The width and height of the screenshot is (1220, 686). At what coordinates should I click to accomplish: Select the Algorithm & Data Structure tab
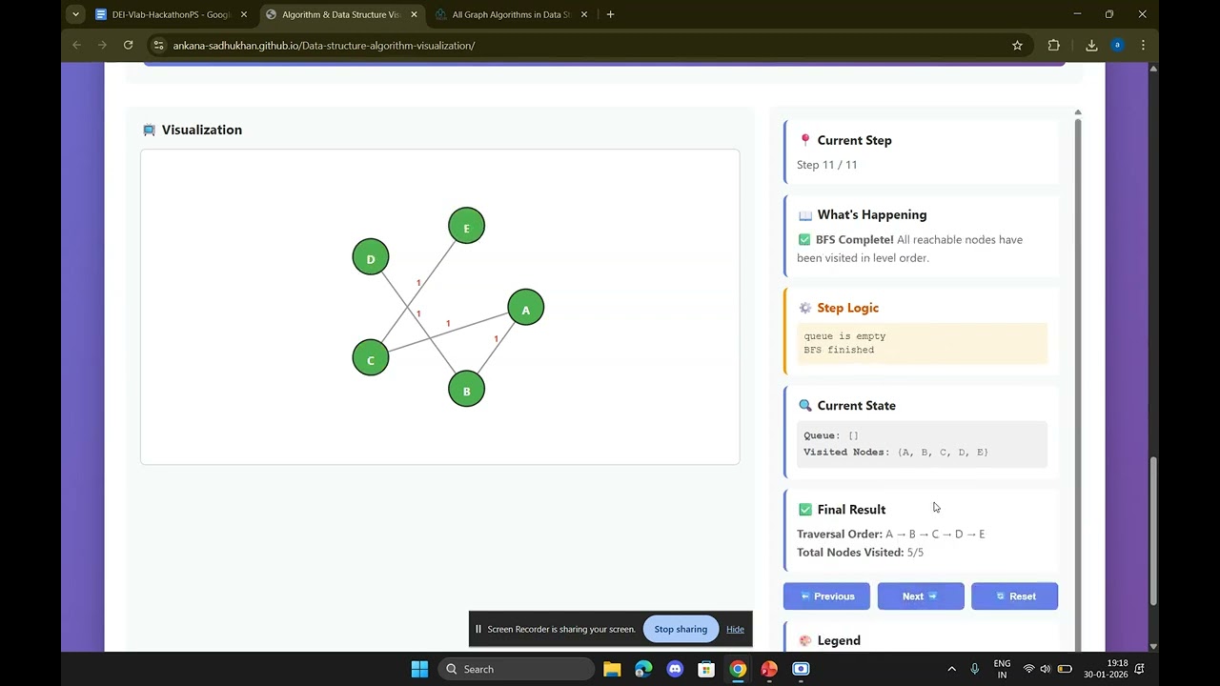point(341,14)
